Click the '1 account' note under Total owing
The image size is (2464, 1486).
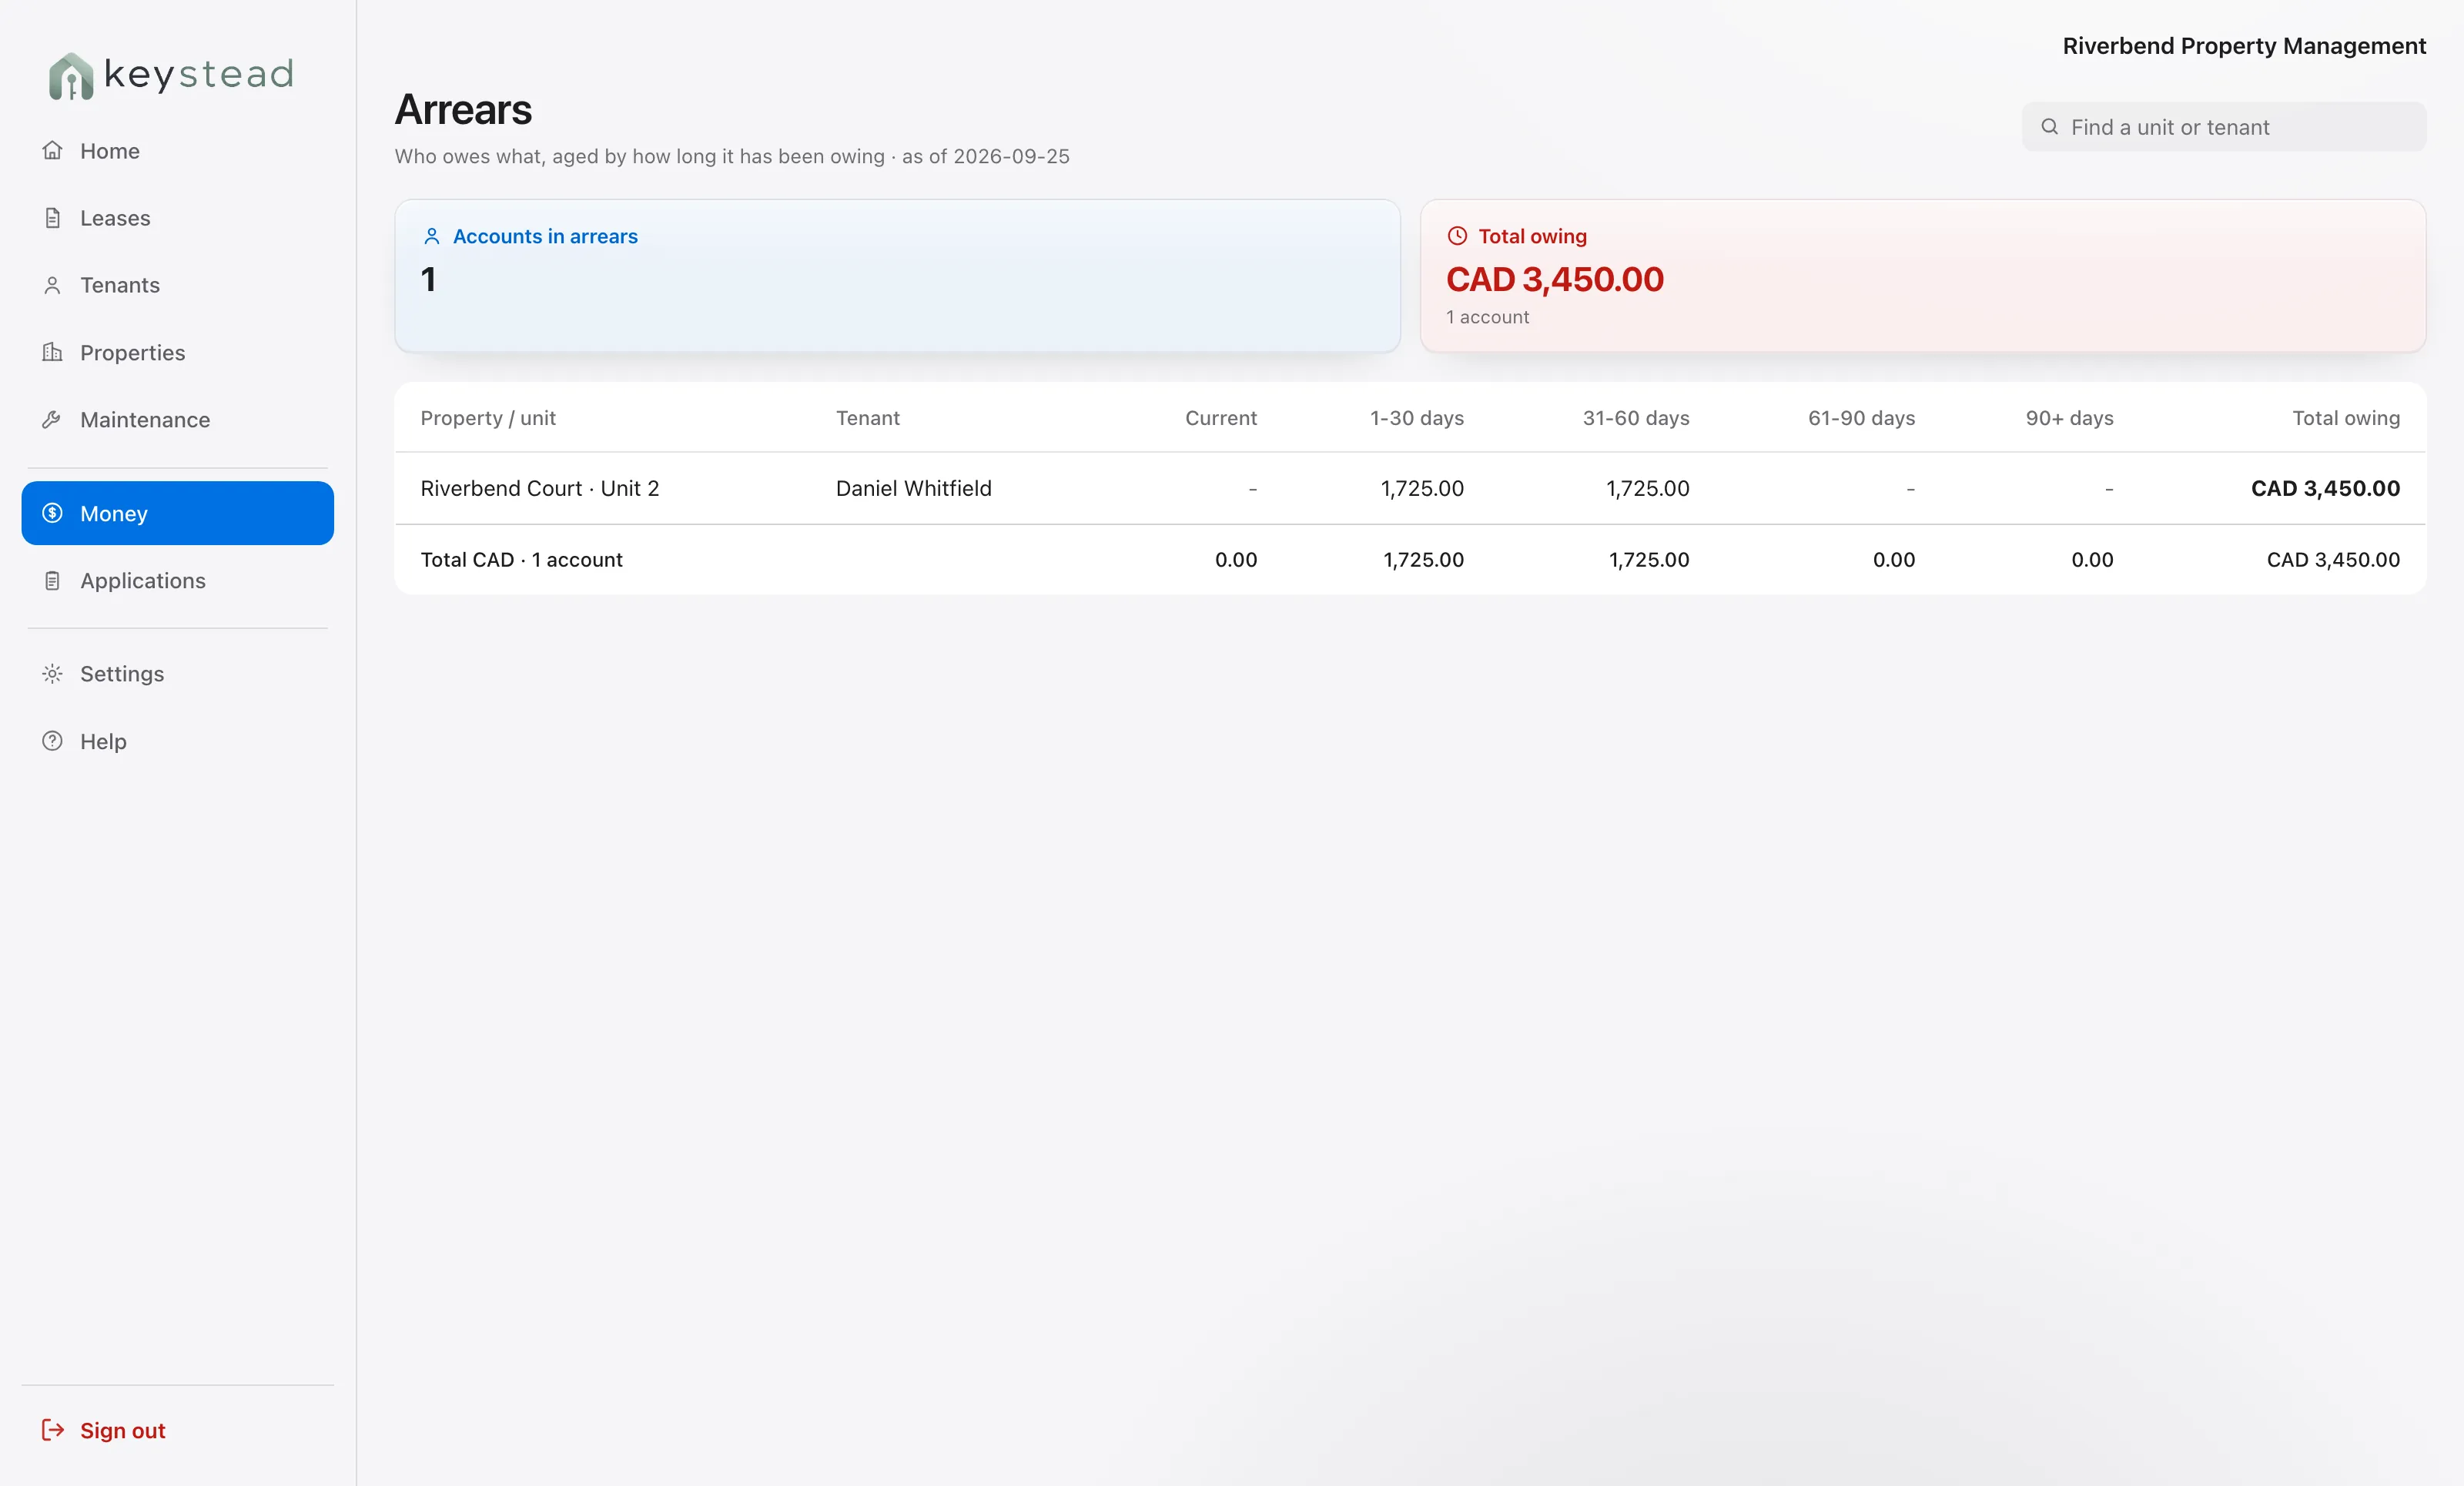click(1487, 317)
